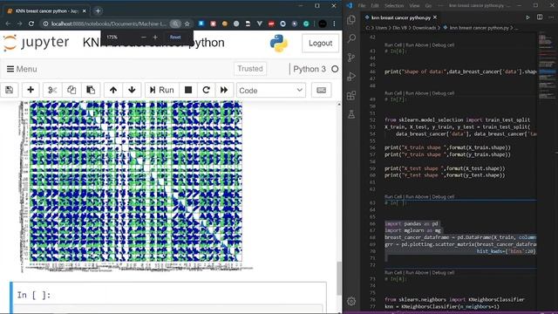Open VS Code Source Control view

[x=351, y=58]
